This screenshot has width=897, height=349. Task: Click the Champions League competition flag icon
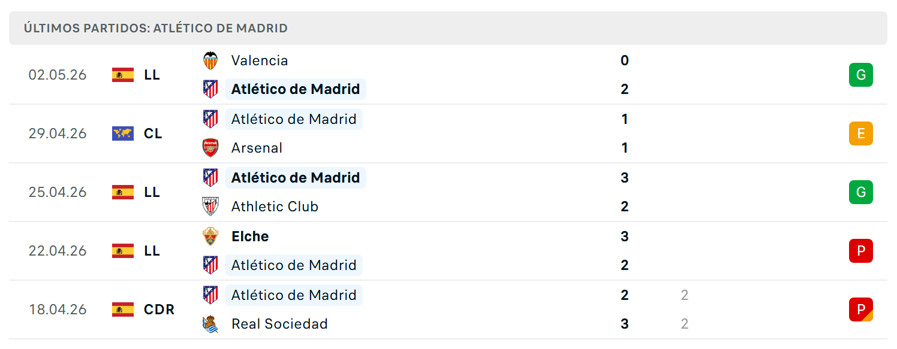[123, 133]
